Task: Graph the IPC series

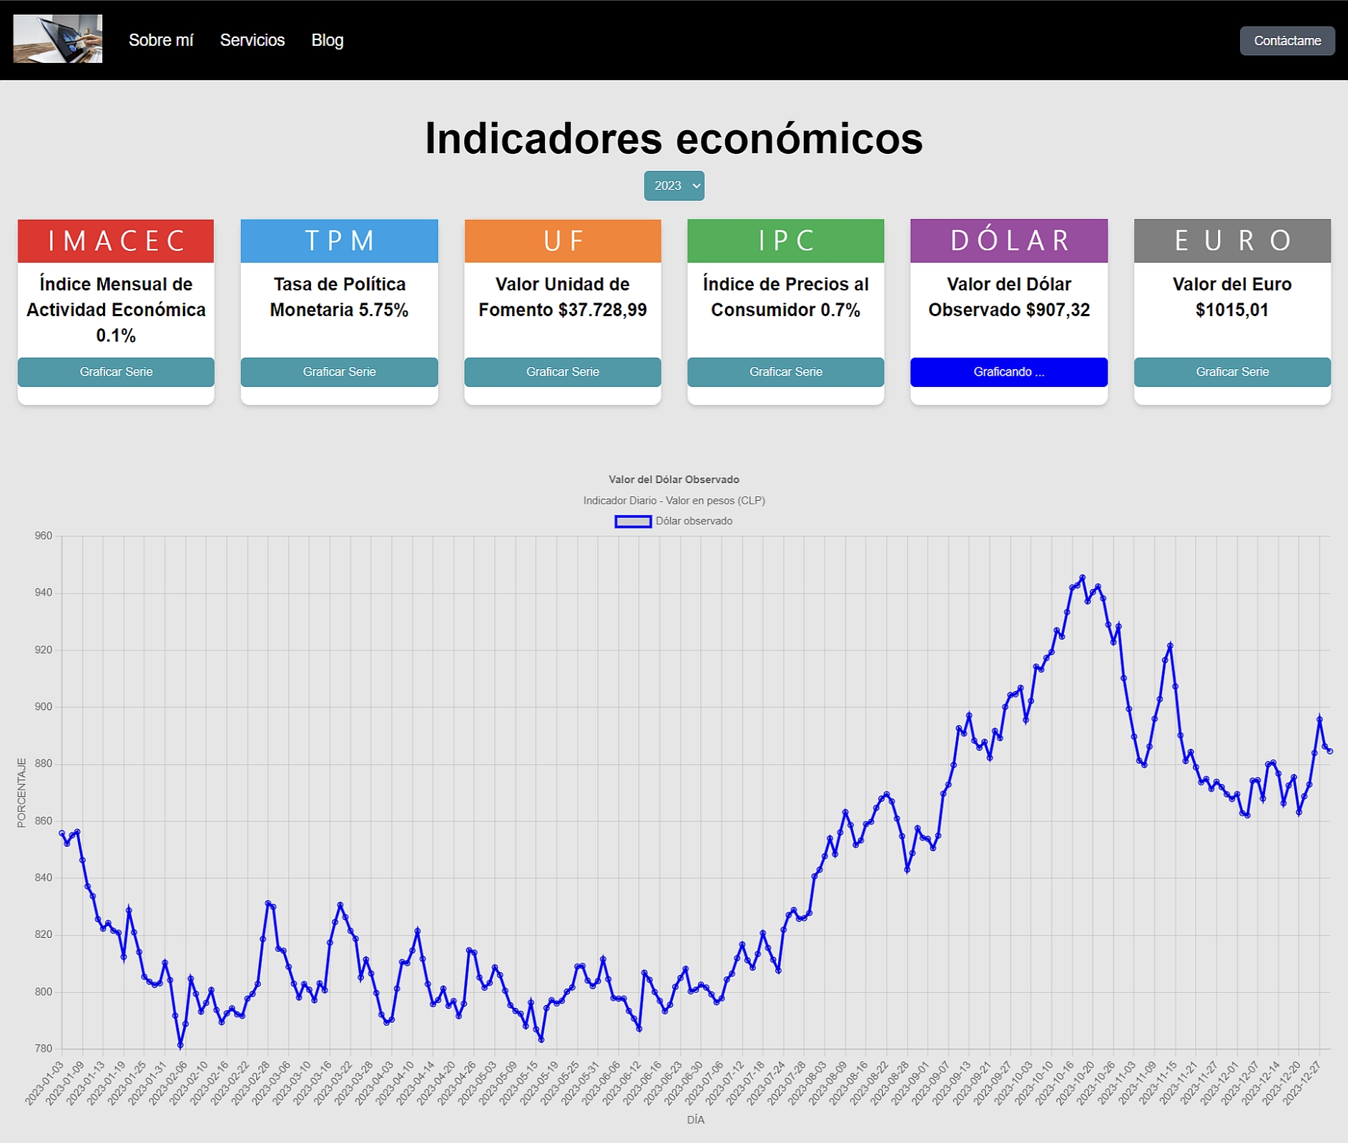Action: 786,372
